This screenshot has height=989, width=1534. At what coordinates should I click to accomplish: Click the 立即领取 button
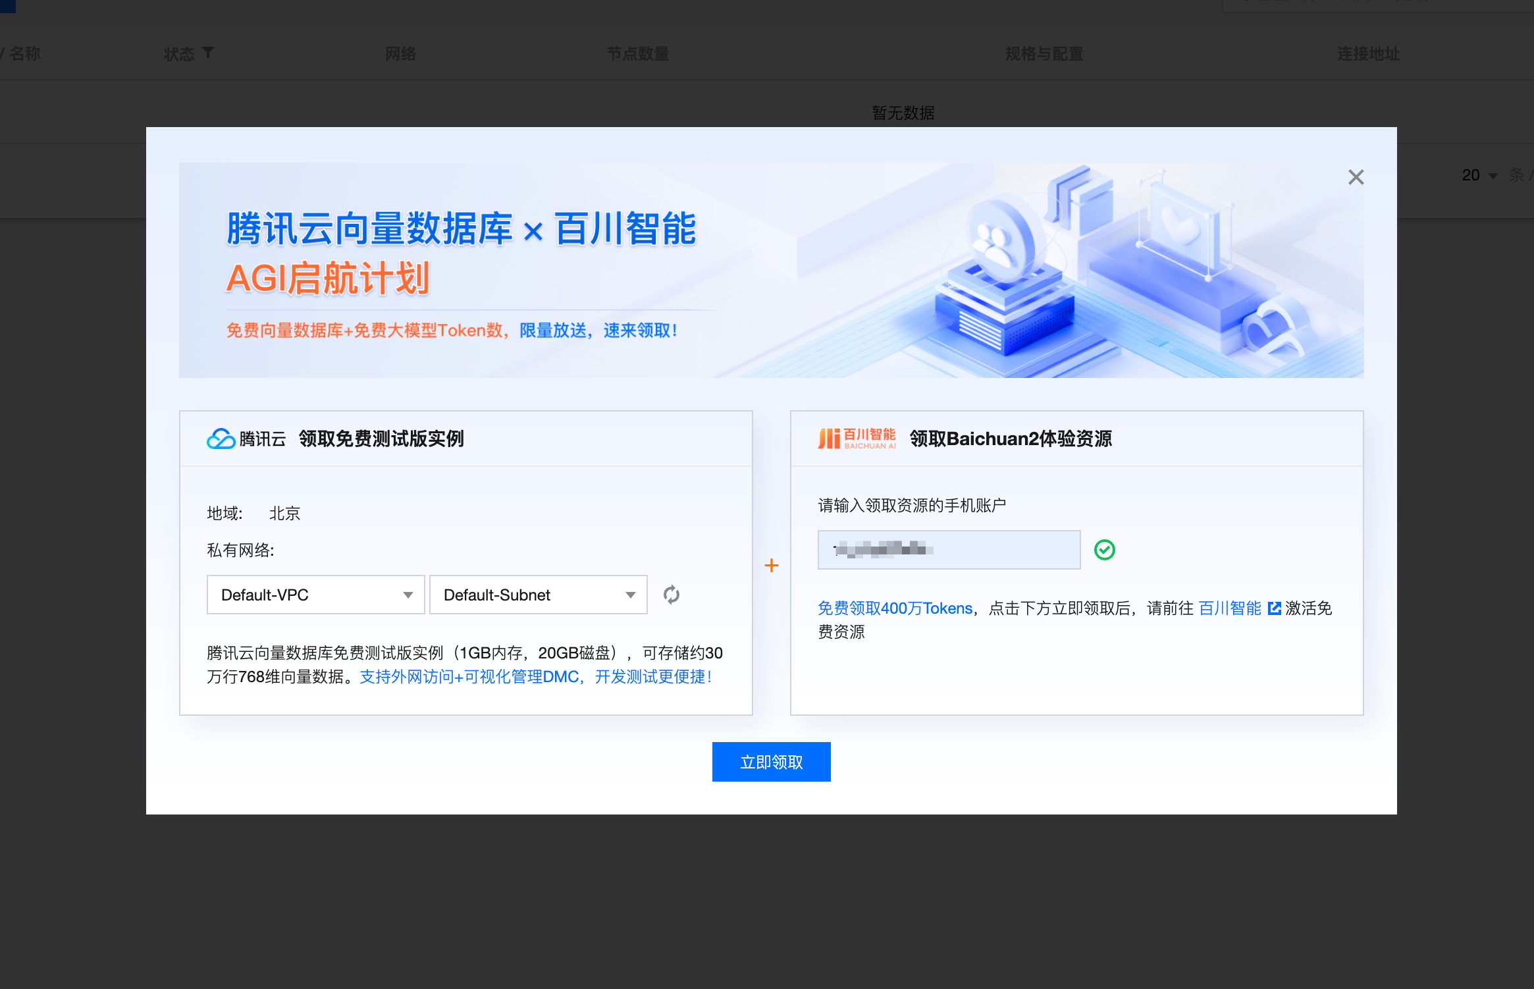(771, 762)
